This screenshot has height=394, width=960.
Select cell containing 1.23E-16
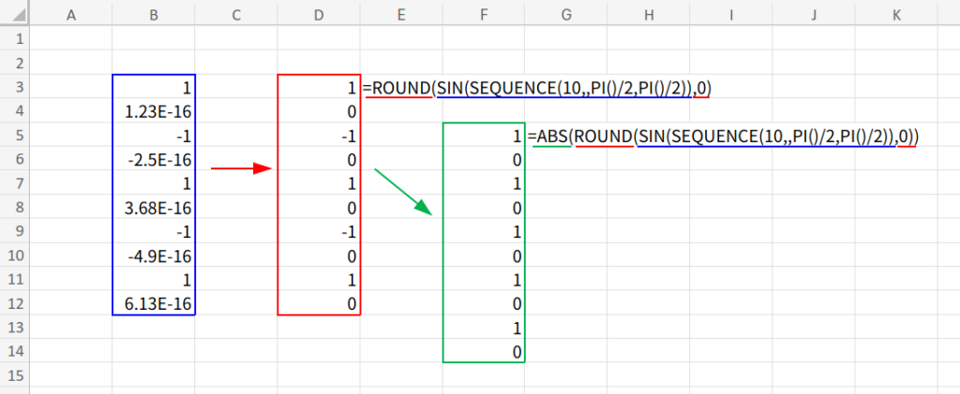pyautogui.click(x=154, y=112)
